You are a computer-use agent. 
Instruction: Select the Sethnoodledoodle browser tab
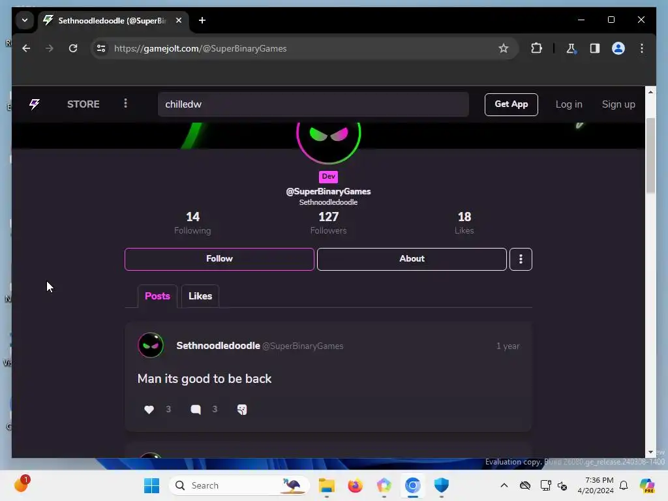coord(114,20)
